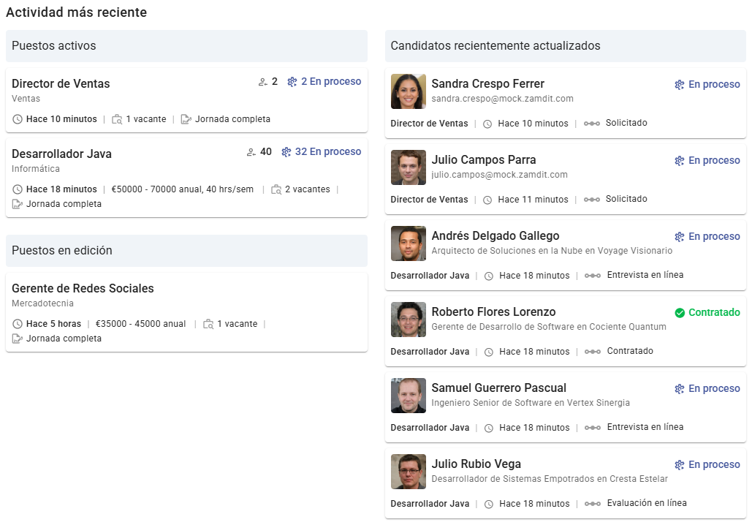Click the Jornada completa briefcase icon under Gerente de Redes Sociales
The image size is (752, 525).
(17, 338)
